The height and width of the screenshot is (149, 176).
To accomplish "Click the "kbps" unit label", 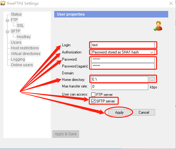I will click(x=154, y=87).
